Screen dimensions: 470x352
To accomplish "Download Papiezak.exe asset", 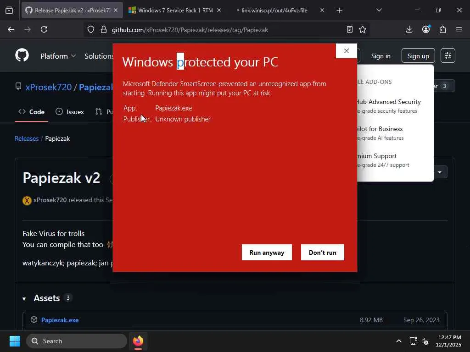I will [60, 320].
